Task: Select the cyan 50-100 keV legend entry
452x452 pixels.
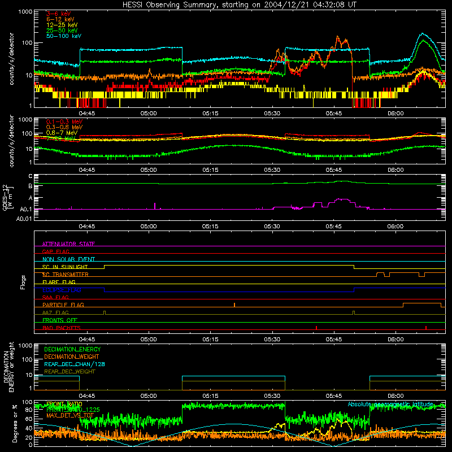Action: (x=64, y=36)
